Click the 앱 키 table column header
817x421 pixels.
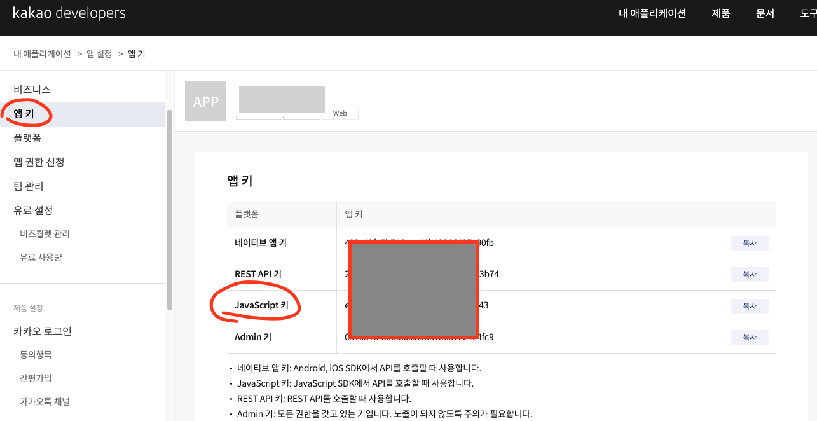(x=354, y=214)
